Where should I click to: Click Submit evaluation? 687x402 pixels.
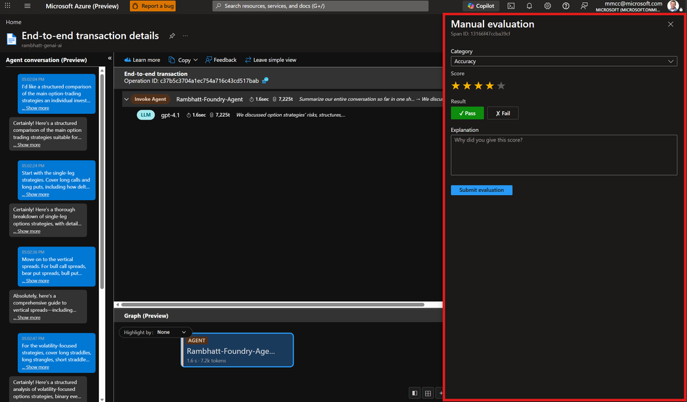click(481, 190)
